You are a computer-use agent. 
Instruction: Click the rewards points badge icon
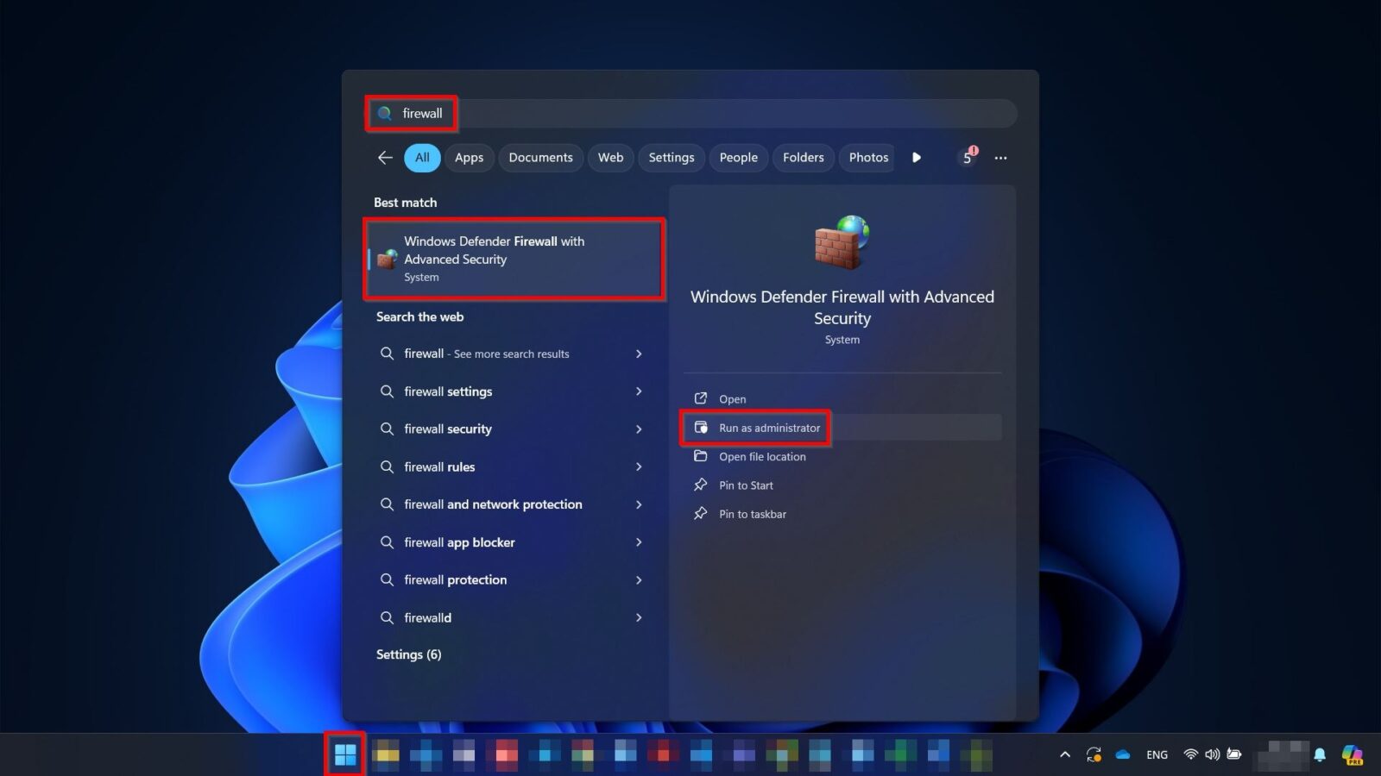[x=968, y=157]
